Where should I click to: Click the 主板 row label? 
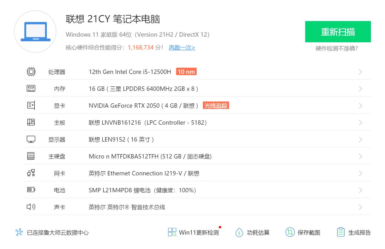[x=59, y=123]
